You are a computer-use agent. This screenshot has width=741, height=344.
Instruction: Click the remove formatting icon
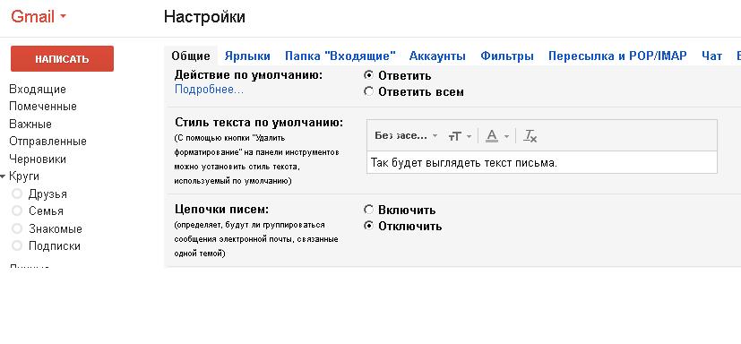[x=530, y=136]
